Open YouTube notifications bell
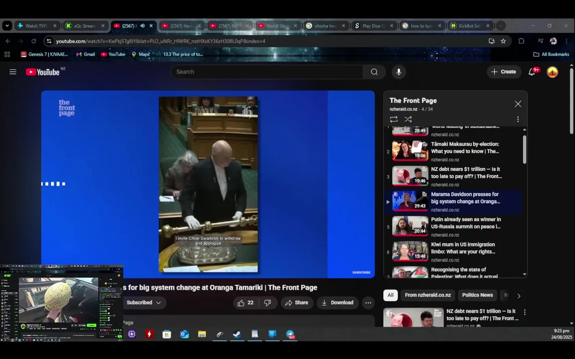The image size is (575, 359). 532,72
